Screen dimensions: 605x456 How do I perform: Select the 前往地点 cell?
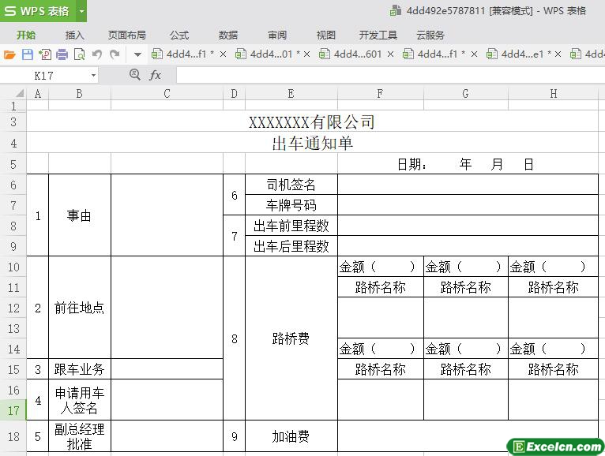tap(80, 308)
